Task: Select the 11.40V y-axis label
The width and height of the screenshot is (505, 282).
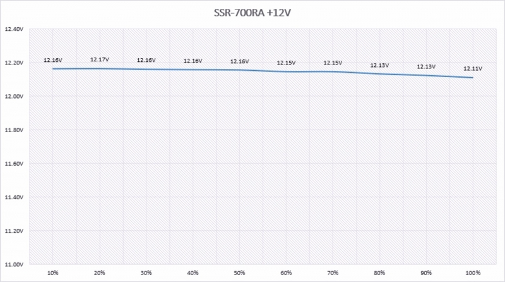Action: point(14,197)
